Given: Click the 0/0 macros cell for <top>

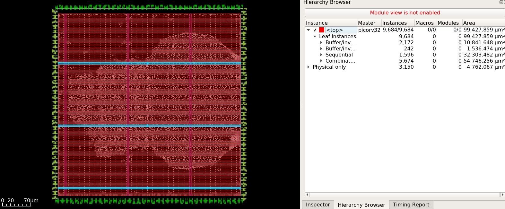Looking at the screenshot, I should point(432,30).
